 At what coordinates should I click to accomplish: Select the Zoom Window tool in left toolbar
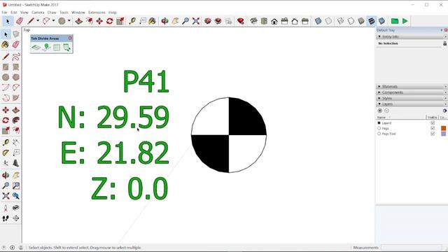tap(16, 185)
